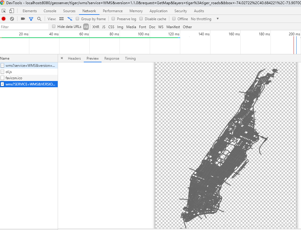Filter requests by XHR type
This screenshot has height=230, width=301.
tap(96, 27)
